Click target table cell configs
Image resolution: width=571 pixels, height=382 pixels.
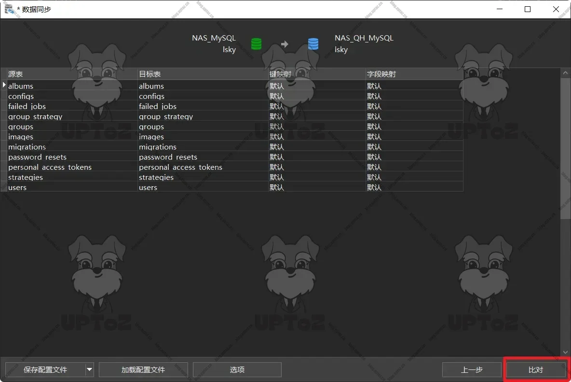[203, 96]
